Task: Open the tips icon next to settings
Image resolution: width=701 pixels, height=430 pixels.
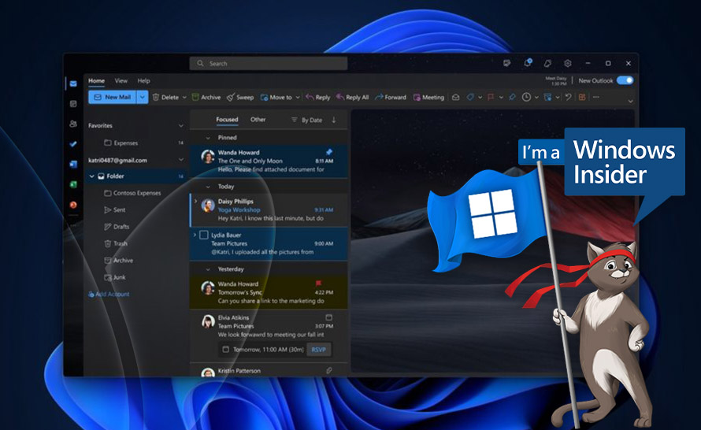Action: point(547,64)
